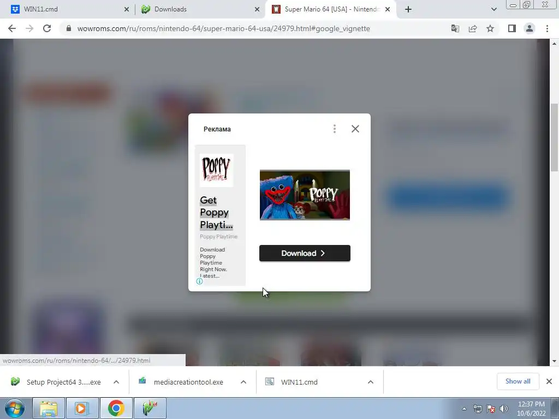Screen dimensions: 559x419
Task: Open the Windows Start menu
Action: coord(15,408)
